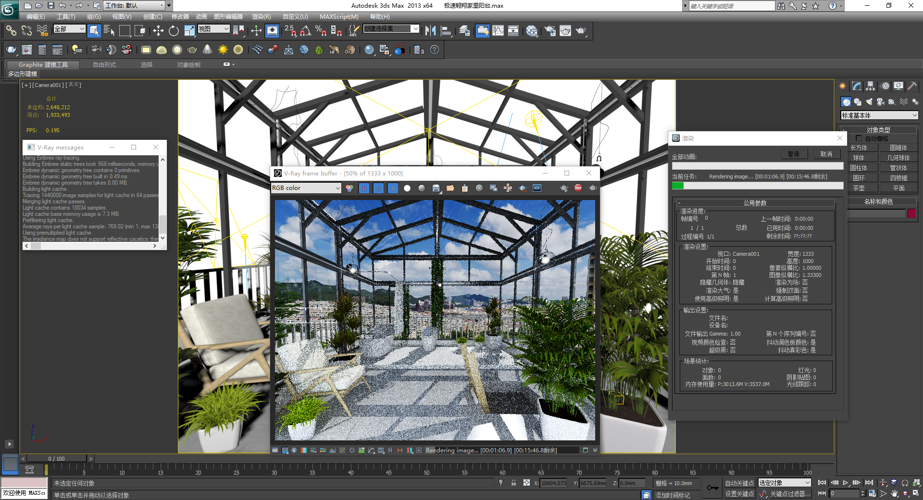Select the Rotate tool in main toolbar
The width and height of the screenshot is (923, 500).
click(x=174, y=31)
